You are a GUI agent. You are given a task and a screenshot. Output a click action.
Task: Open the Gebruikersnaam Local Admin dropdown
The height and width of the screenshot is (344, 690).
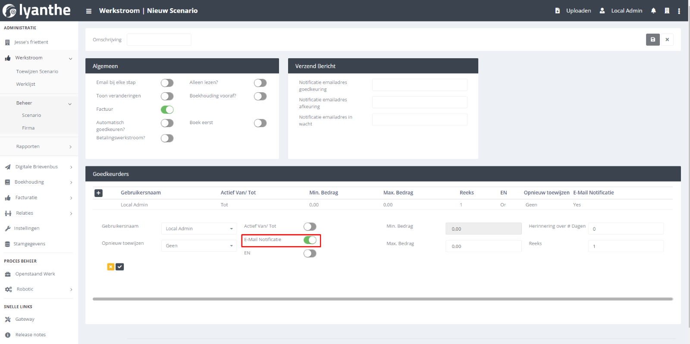click(x=199, y=228)
